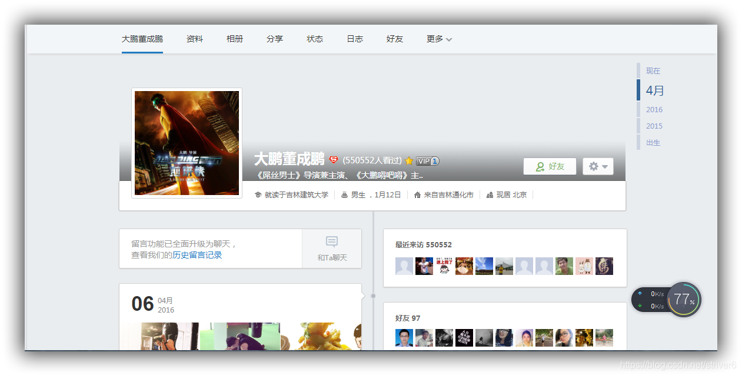Open the 分享 tab
This screenshot has height=376, width=742.
[275, 39]
